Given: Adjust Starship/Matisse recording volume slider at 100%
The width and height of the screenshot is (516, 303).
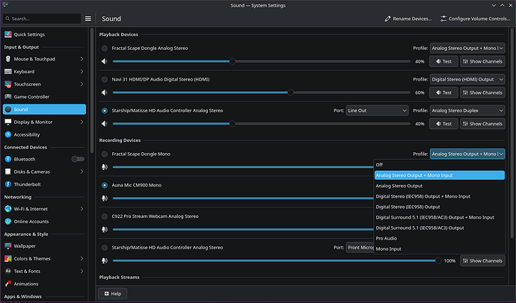Looking at the screenshot, I should point(277,260).
